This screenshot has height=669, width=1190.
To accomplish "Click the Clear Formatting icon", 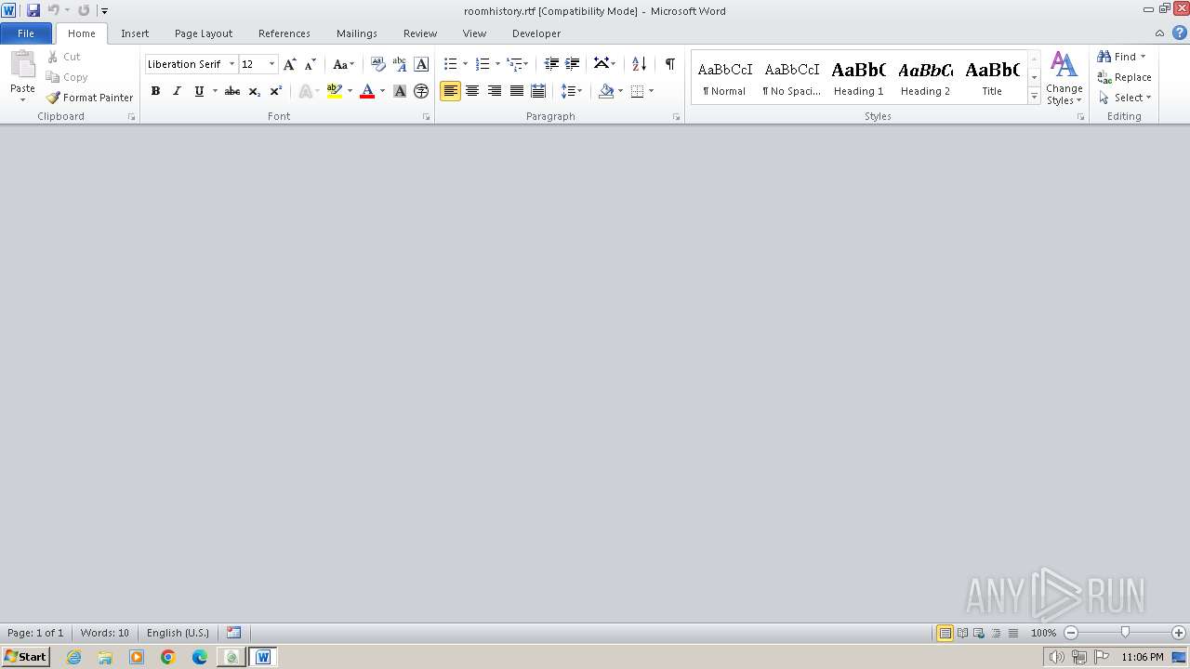I will (377, 64).
